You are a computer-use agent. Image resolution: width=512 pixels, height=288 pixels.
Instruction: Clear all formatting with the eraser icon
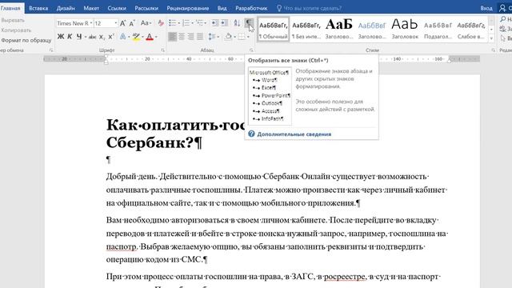(161, 23)
